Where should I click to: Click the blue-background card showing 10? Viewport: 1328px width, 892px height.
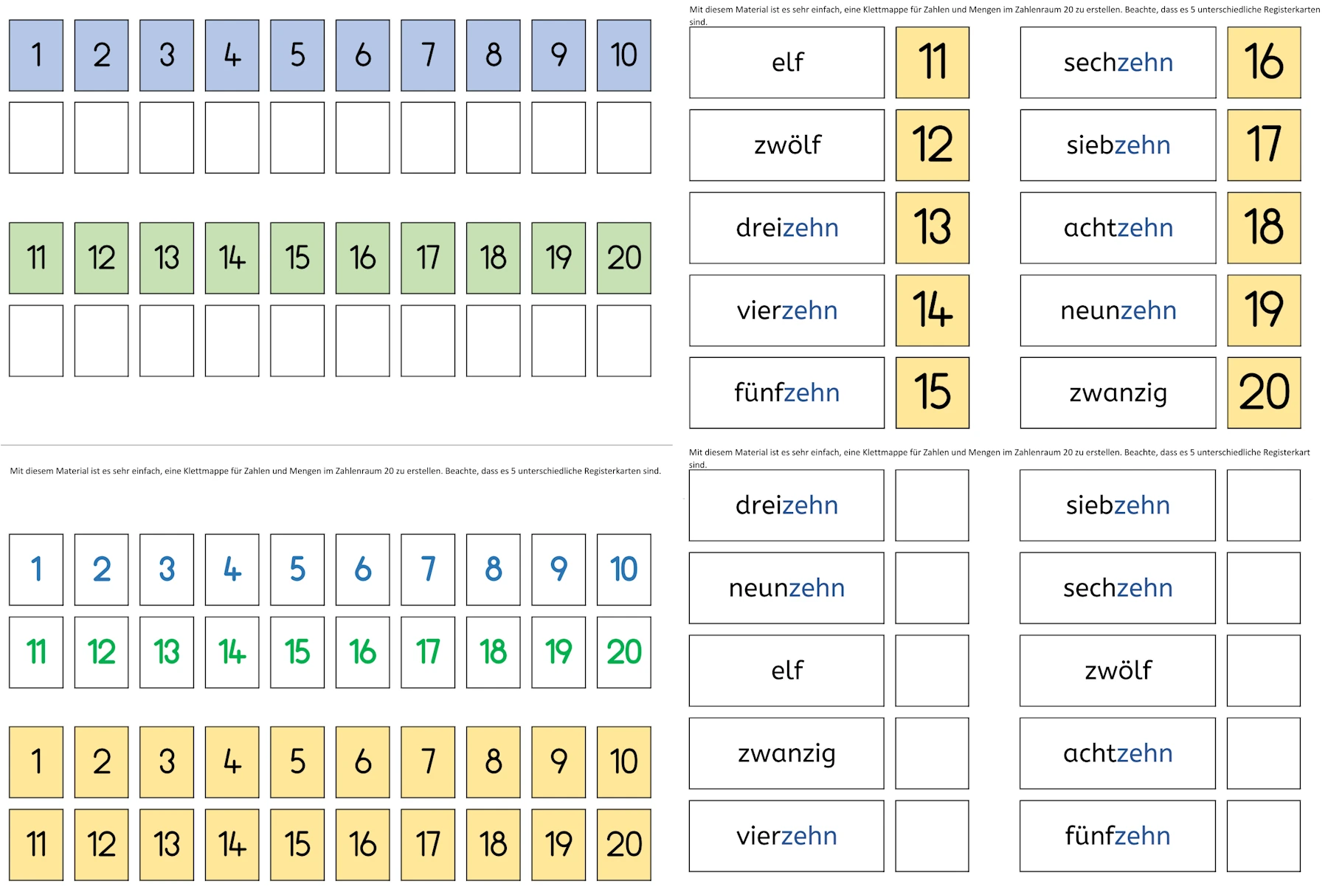pyautogui.click(x=624, y=55)
